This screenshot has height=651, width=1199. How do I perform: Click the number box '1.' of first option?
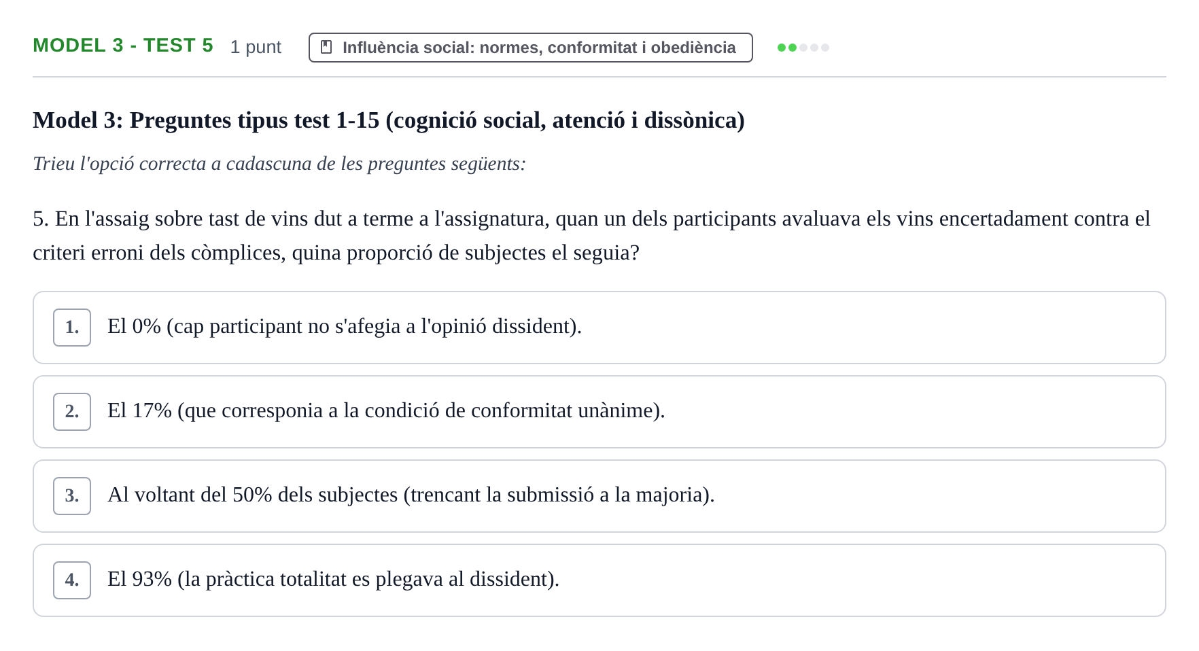tap(72, 328)
